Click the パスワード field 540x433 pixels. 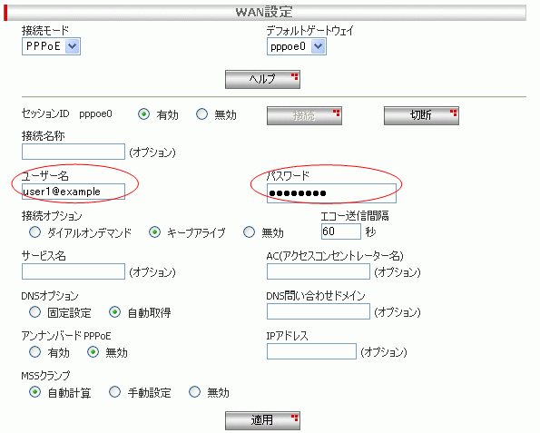click(x=331, y=193)
